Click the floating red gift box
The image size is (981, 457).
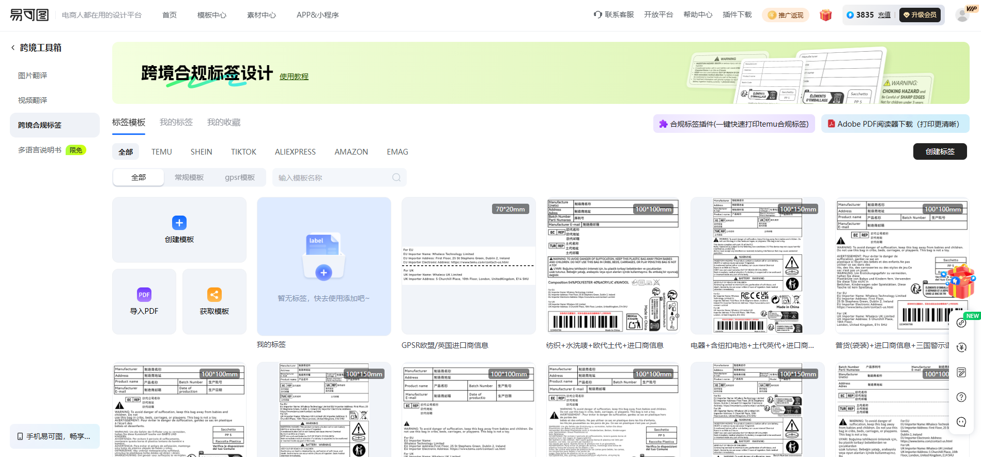tap(960, 281)
